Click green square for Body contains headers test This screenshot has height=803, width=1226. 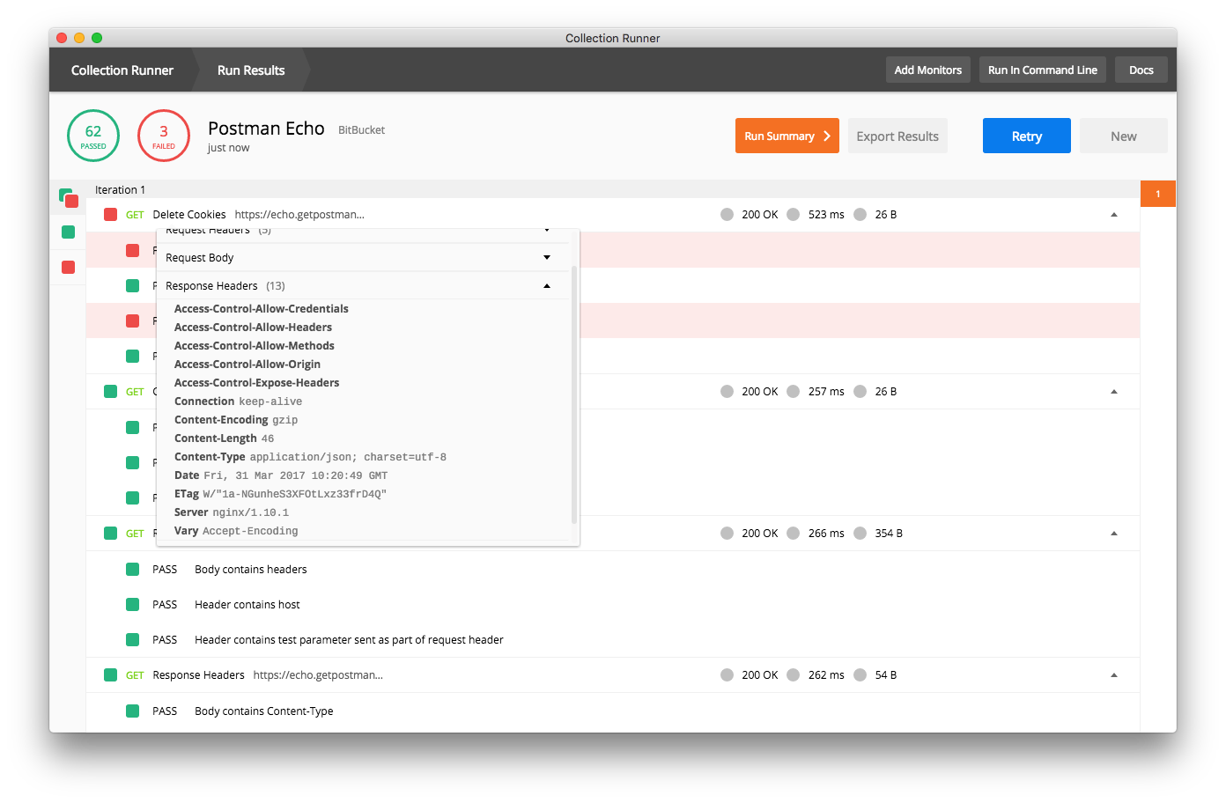pyautogui.click(x=132, y=570)
